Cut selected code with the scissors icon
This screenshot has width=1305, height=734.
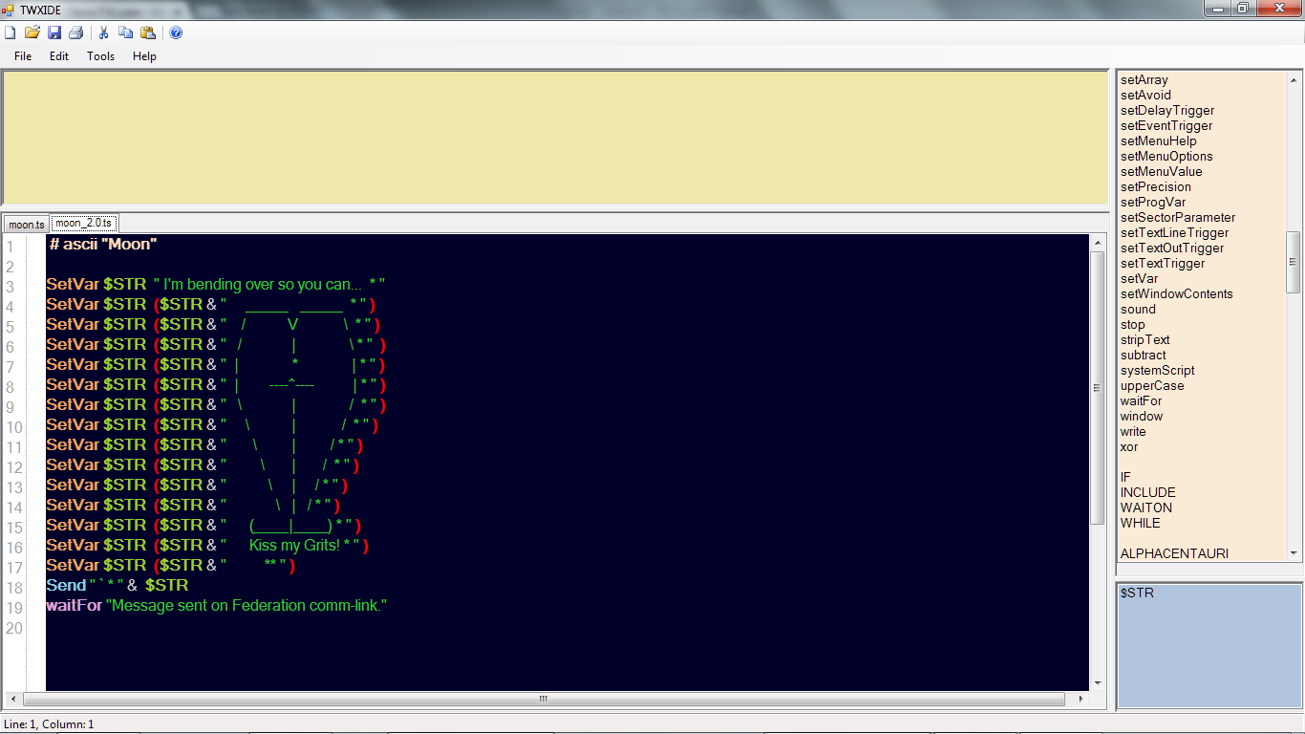click(x=102, y=32)
